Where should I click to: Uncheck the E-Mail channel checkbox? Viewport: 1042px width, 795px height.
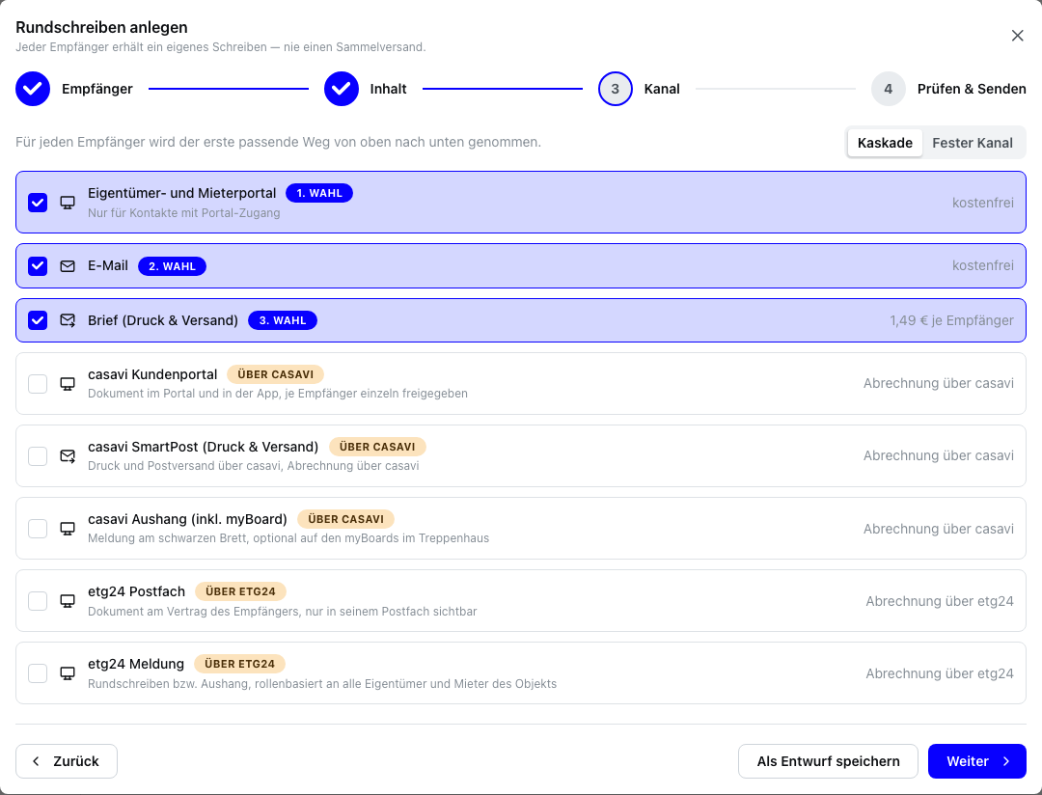pyautogui.click(x=38, y=266)
